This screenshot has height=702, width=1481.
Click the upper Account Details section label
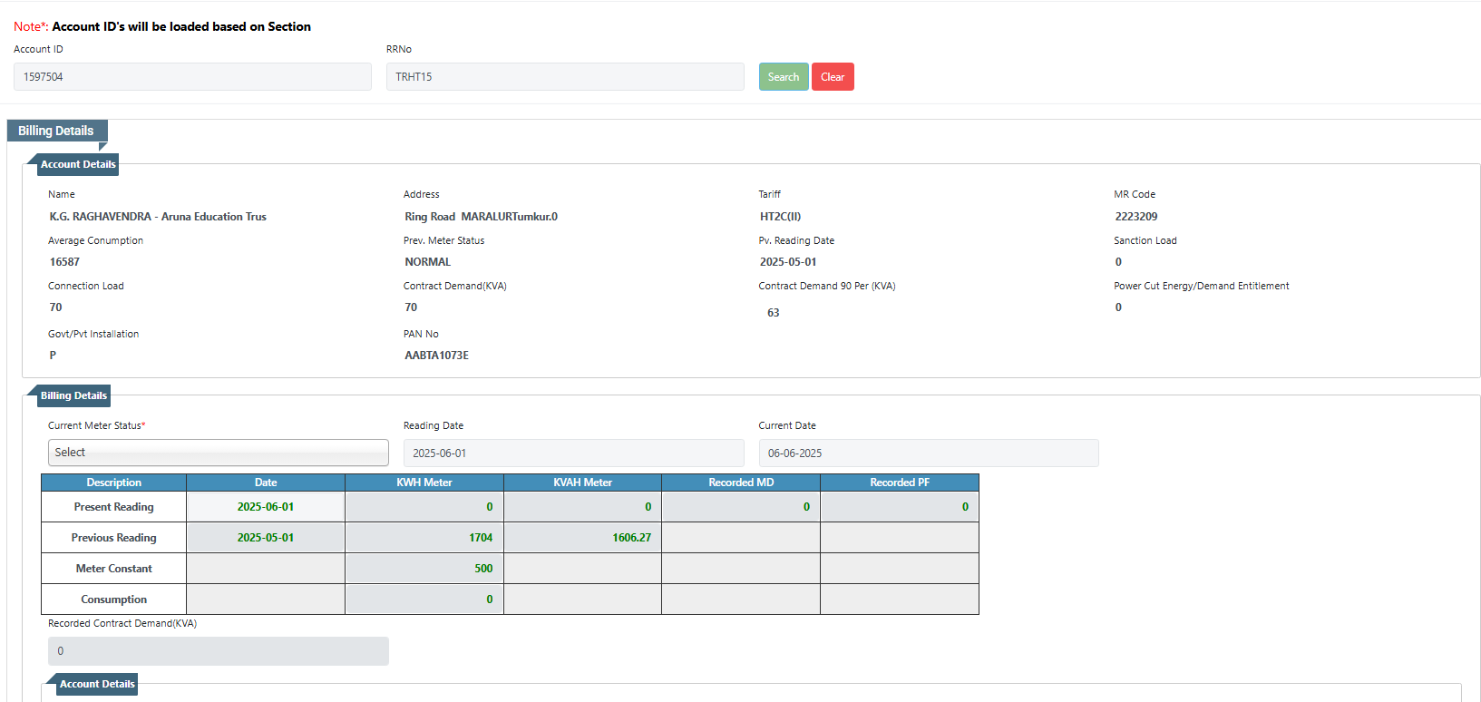78,164
